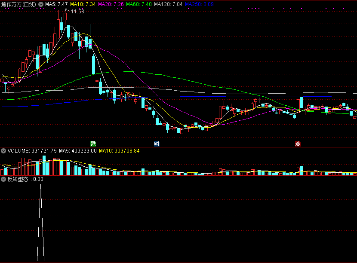Select the MA10: 7.34 label
Image resolution: width=357 pixels, height=263 pixels.
click(x=83, y=4)
